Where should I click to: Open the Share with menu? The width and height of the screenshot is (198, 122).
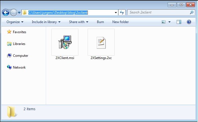(x=79, y=22)
